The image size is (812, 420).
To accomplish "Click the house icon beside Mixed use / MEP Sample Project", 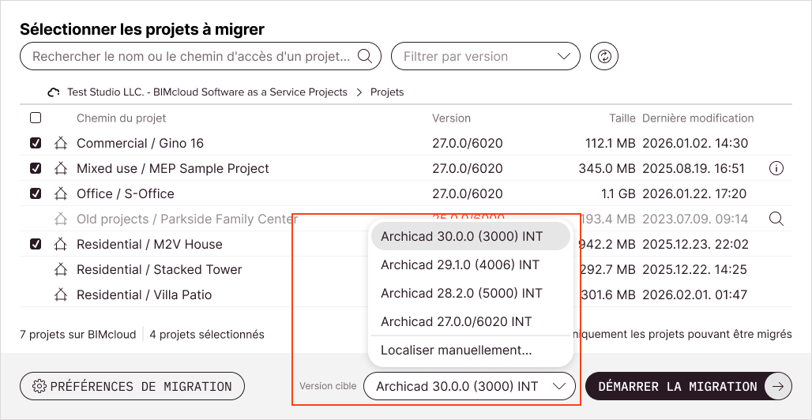I will point(61,168).
